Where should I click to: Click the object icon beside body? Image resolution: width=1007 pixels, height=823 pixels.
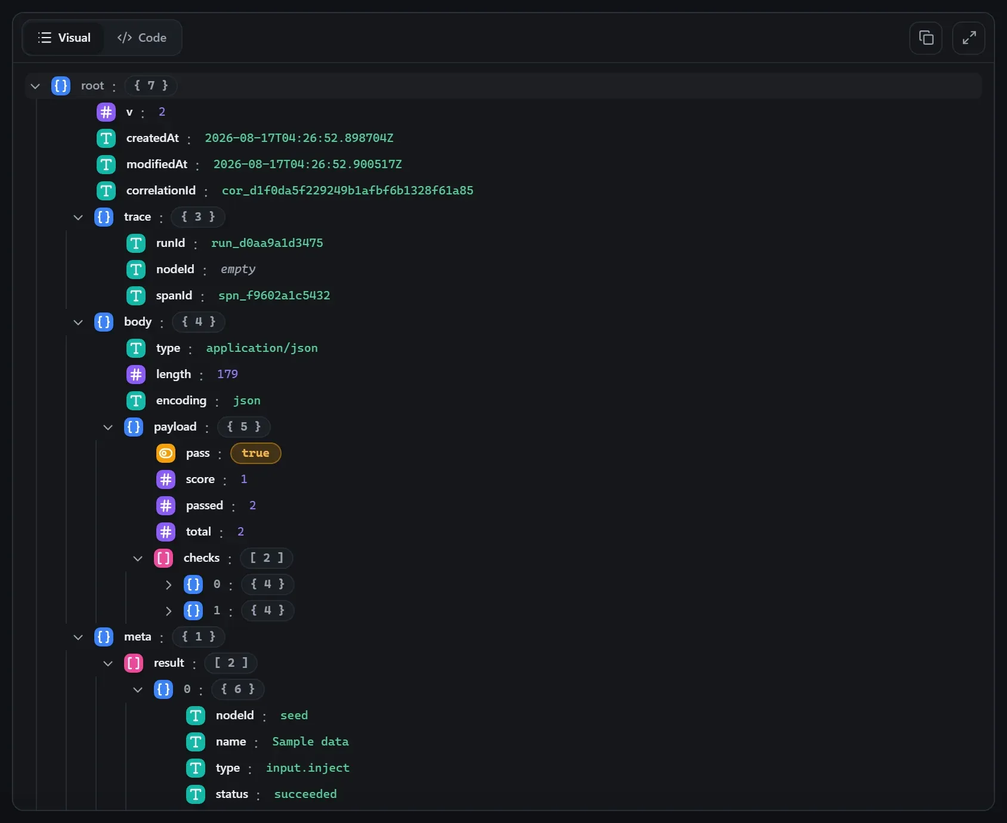coord(104,322)
